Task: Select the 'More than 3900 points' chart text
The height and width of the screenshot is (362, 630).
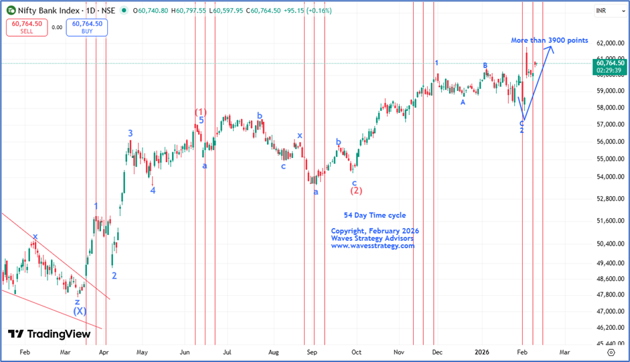Action: (x=549, y=40)
